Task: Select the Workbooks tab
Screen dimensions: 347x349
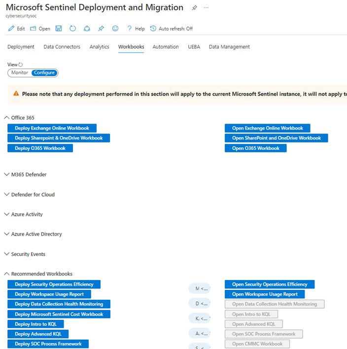Action: [x=131, y=47]
